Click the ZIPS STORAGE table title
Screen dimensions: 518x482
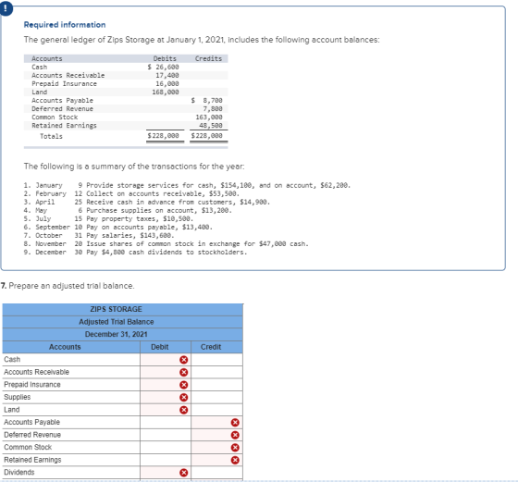click(116, 310)
